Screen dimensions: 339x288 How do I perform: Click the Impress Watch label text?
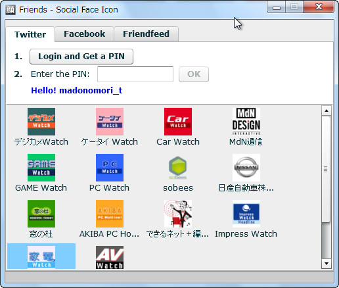pyautogui.click(x=246, y=234)
